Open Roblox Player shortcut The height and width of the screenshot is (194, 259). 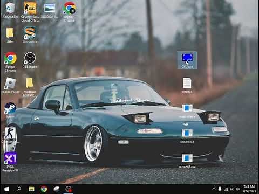(x=10, y=86)
